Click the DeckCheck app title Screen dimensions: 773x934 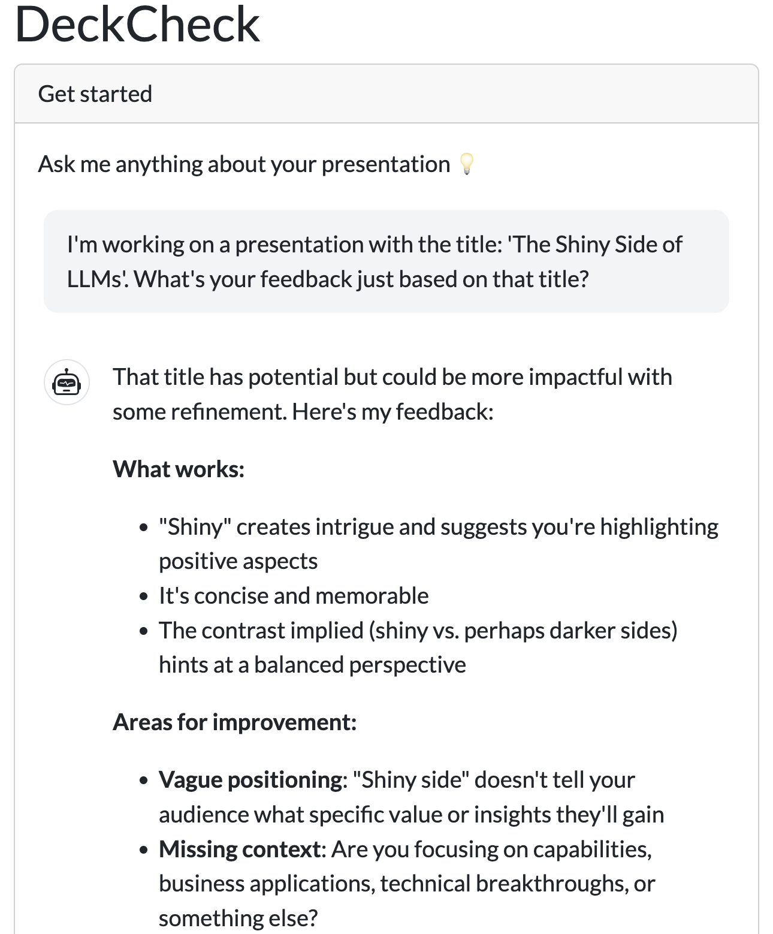point(137,25)
